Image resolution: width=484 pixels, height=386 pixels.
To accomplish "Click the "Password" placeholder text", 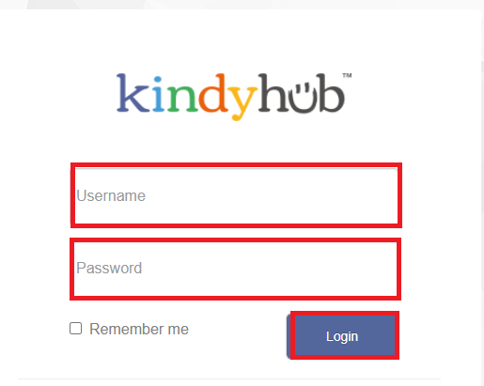I will tap(109, 268).
